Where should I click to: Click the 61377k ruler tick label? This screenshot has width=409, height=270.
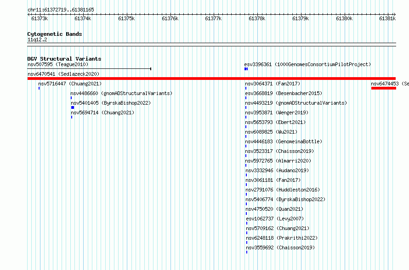213,18
